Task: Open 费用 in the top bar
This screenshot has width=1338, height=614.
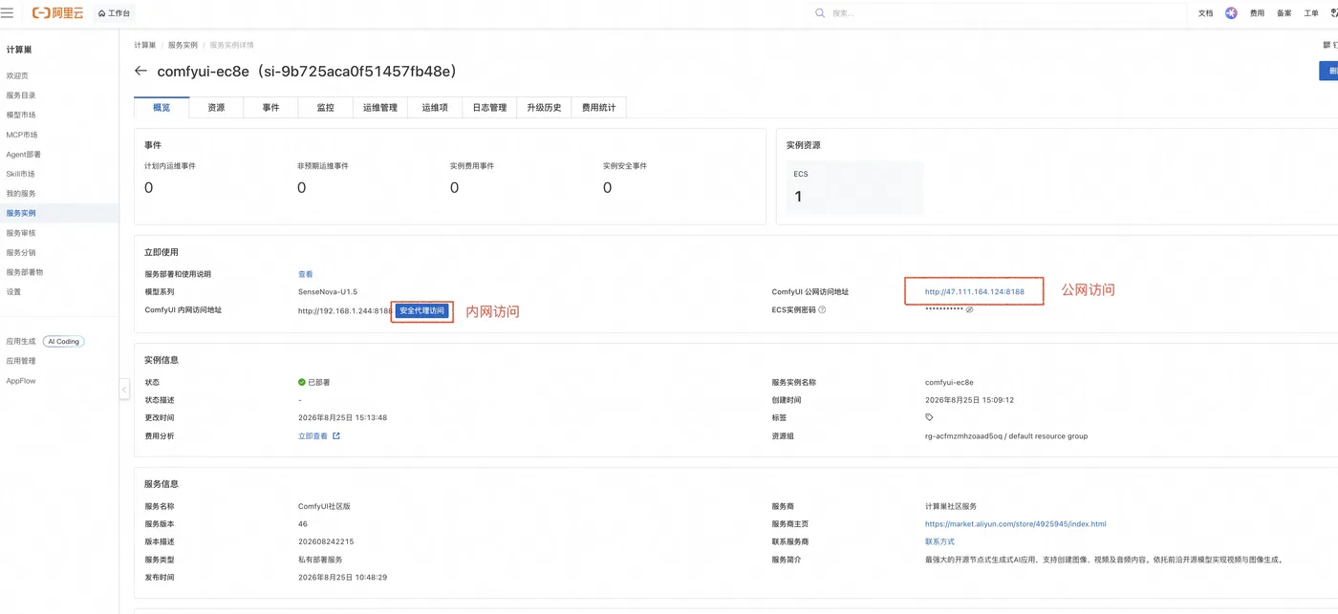Action: pyautogui.click(x=1257, y=13)
